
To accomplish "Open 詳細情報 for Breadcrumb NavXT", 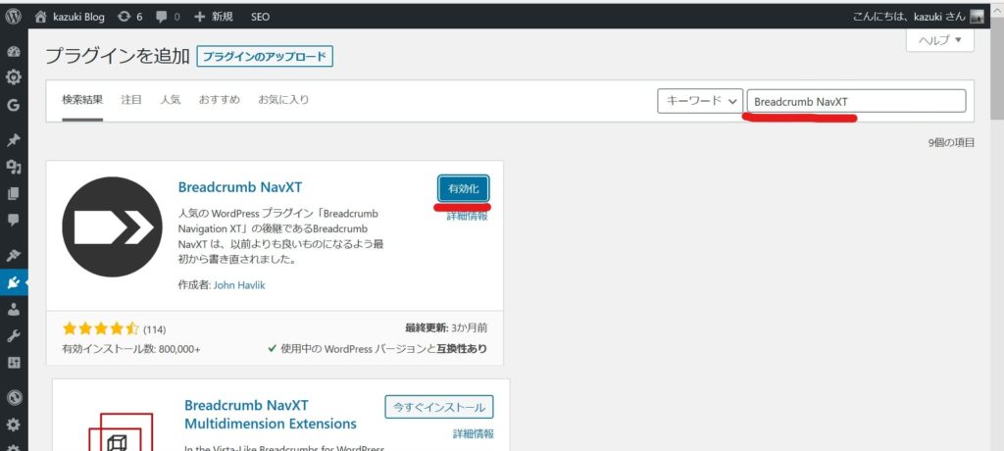I will [468, 217].
